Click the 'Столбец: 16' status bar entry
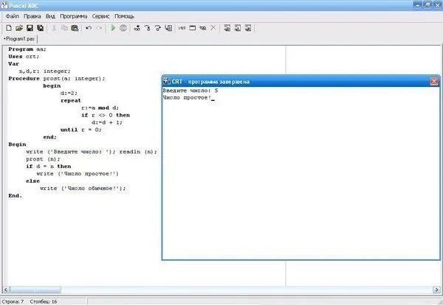443x305 pixels. 44,301
